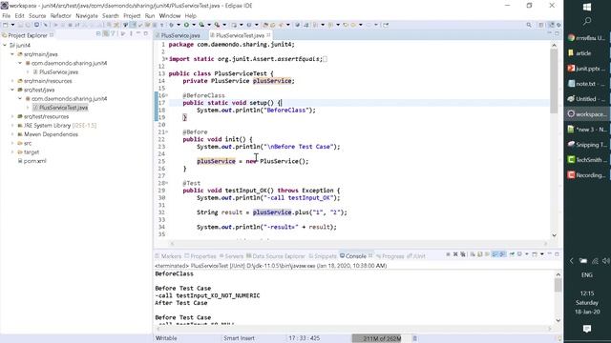Expand JRE System Library node
The height and width of the screenshot is (343, 611).
click(12, 126)
